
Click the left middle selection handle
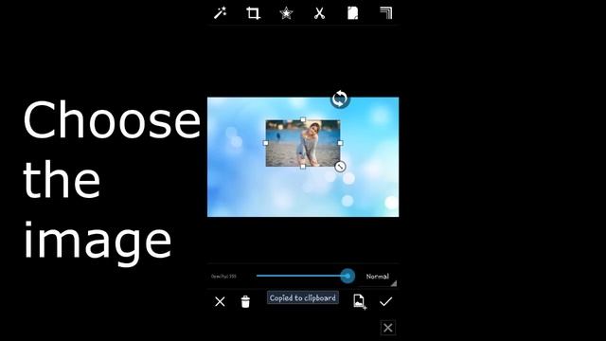pos(266,143)
